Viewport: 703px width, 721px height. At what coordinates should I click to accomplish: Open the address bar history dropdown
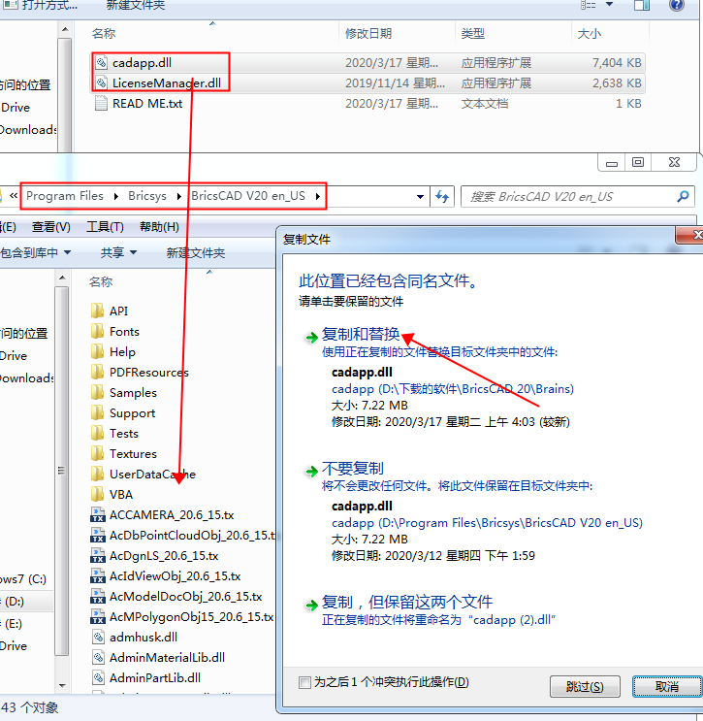point(420,197)
